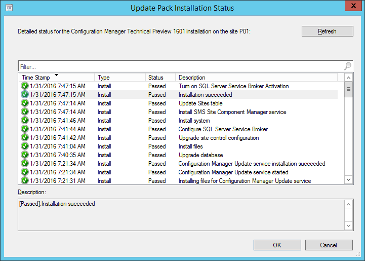The width and height of the screenshot is (365, 261).
Task: Sort by Time Stamp column header
Action: click(56, 78)
